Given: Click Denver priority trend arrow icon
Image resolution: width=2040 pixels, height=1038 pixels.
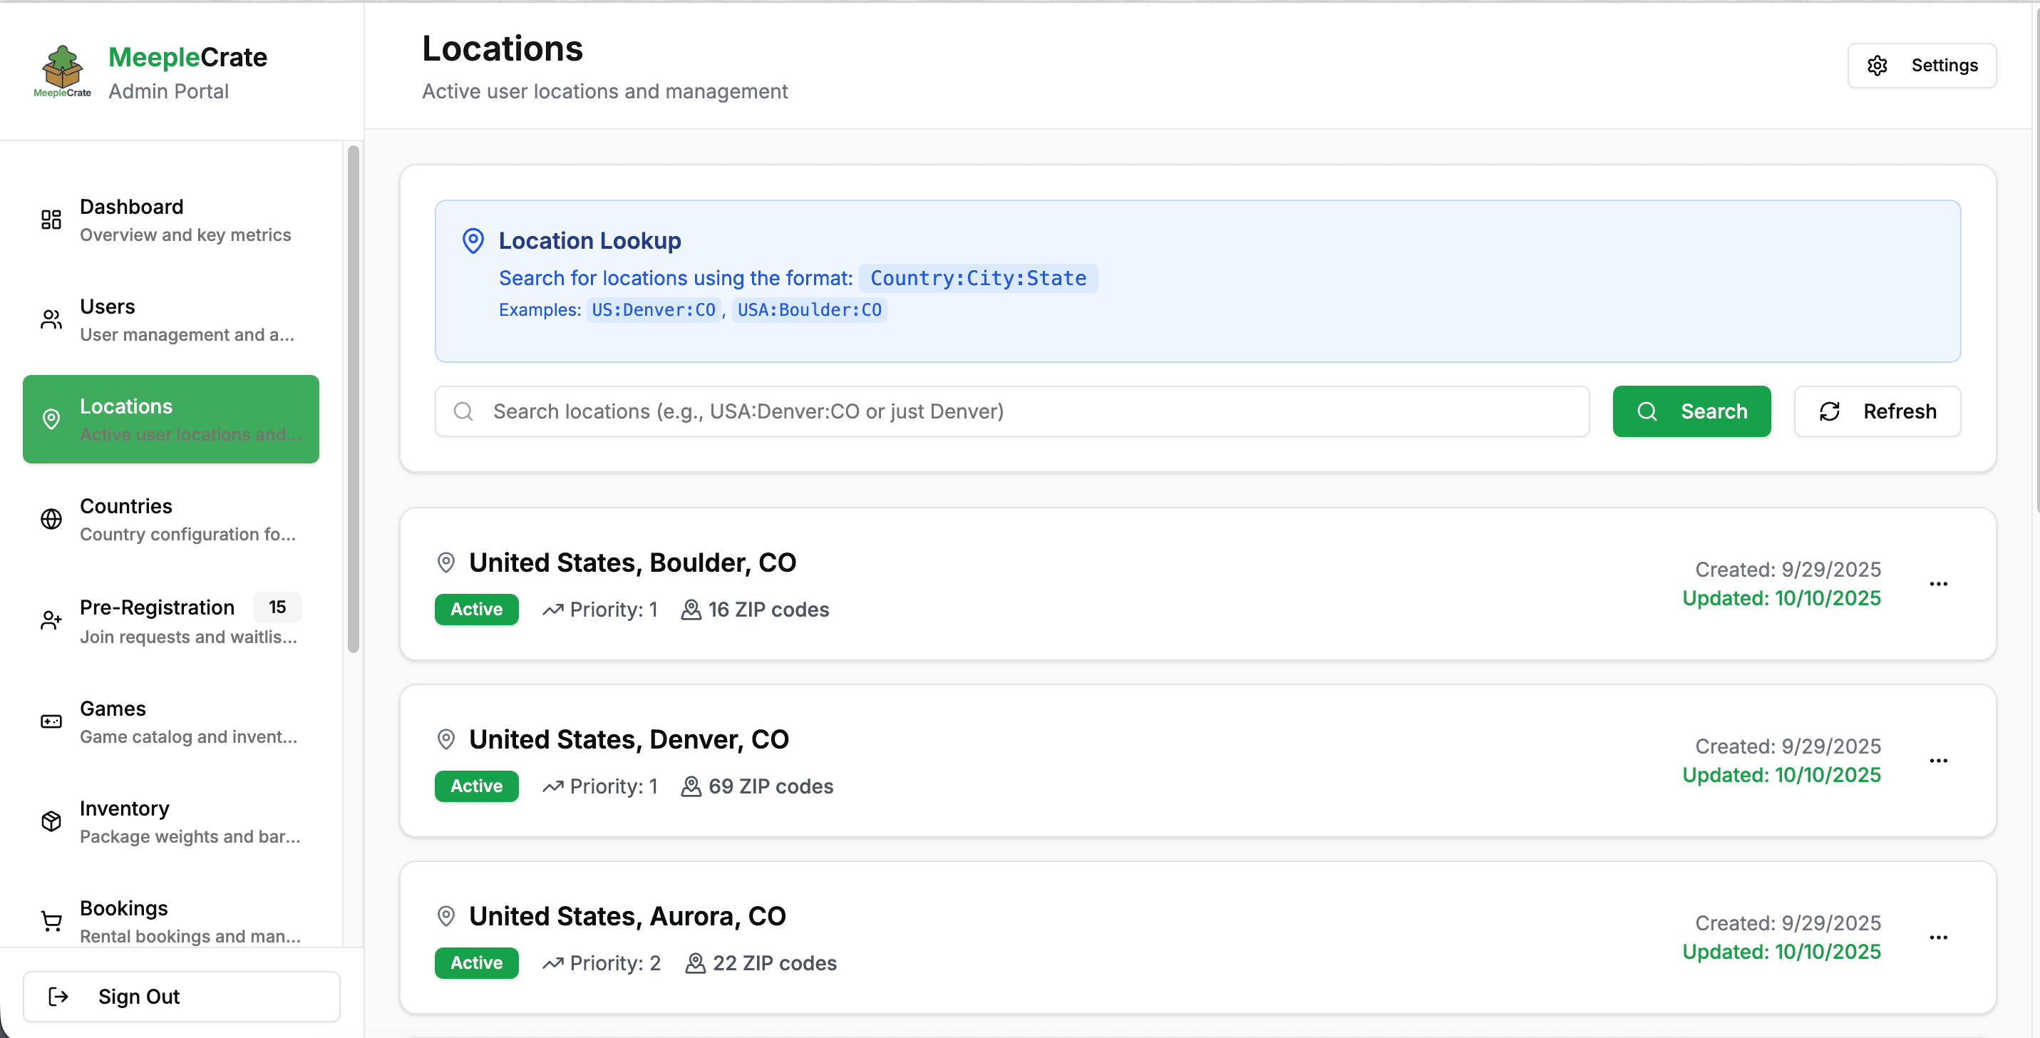Looking at the screenshot, I should [552, 786].
